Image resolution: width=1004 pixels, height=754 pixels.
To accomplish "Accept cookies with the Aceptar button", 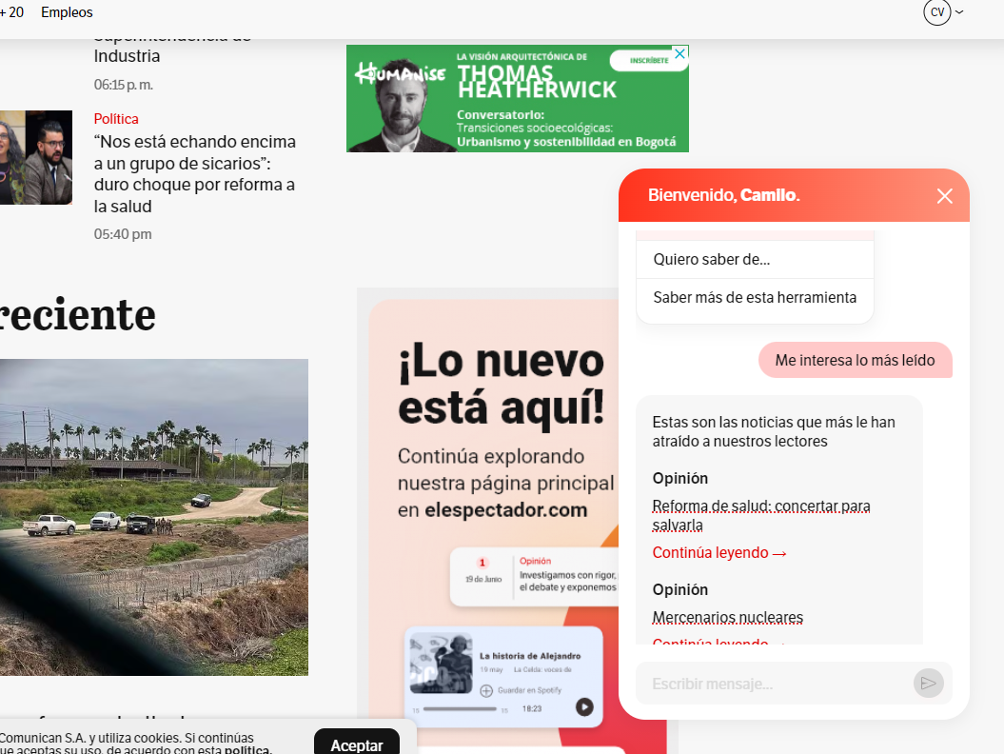I will pos(357,744).
